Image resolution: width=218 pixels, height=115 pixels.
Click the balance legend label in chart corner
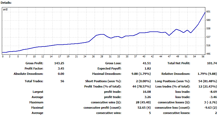[5, 10]
